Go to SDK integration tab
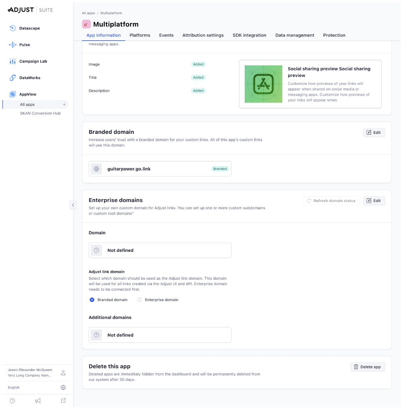 pyautogui.click(x=250, y=35)
